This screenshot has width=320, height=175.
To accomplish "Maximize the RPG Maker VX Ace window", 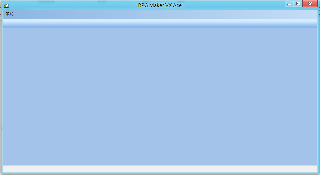I will [298, 4].
